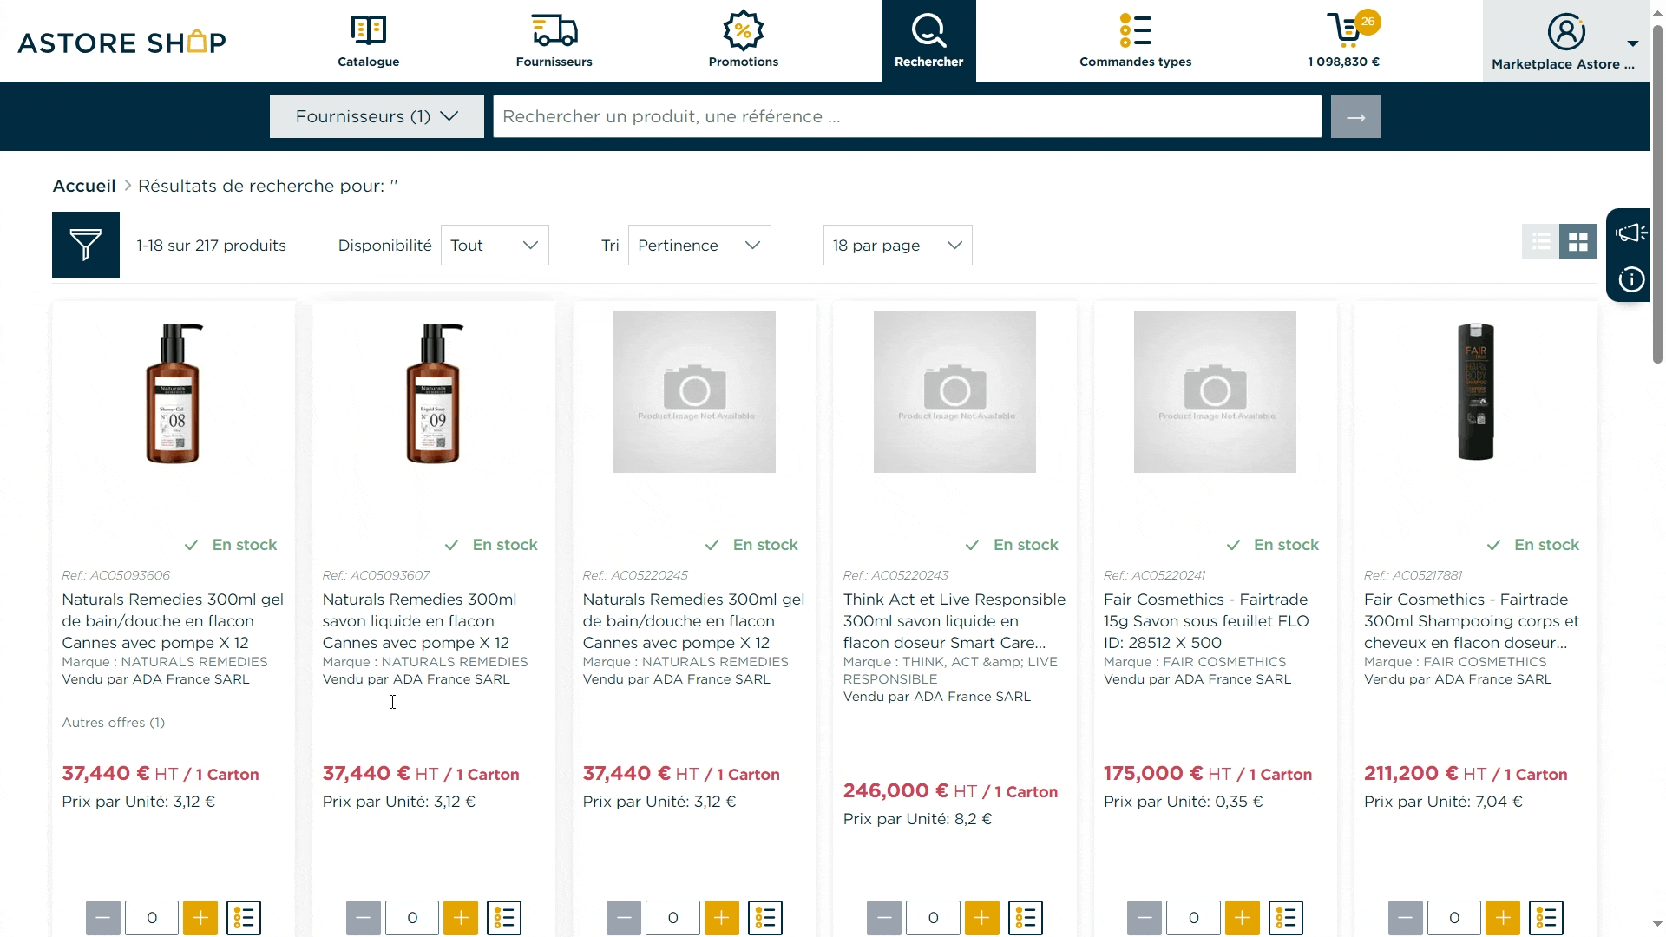This screenshot has height=937, width=1666.
Task: Decrease quantity for Fair Cosmethics 15g Savon
Action: (1145, 918)
